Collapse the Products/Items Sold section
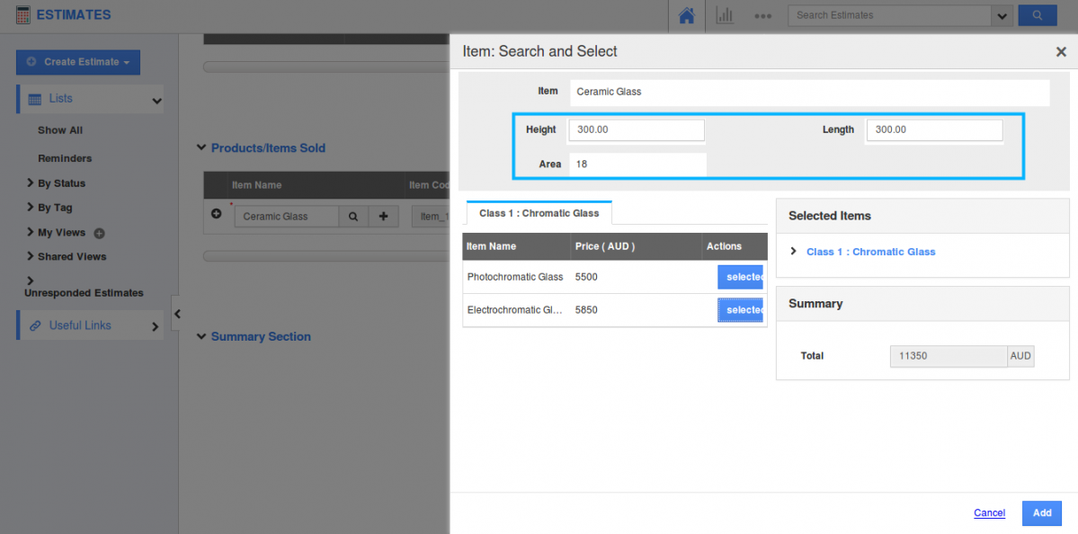Image resolution: width=1078 pixels, height=534 pixels. coord(201,148)
